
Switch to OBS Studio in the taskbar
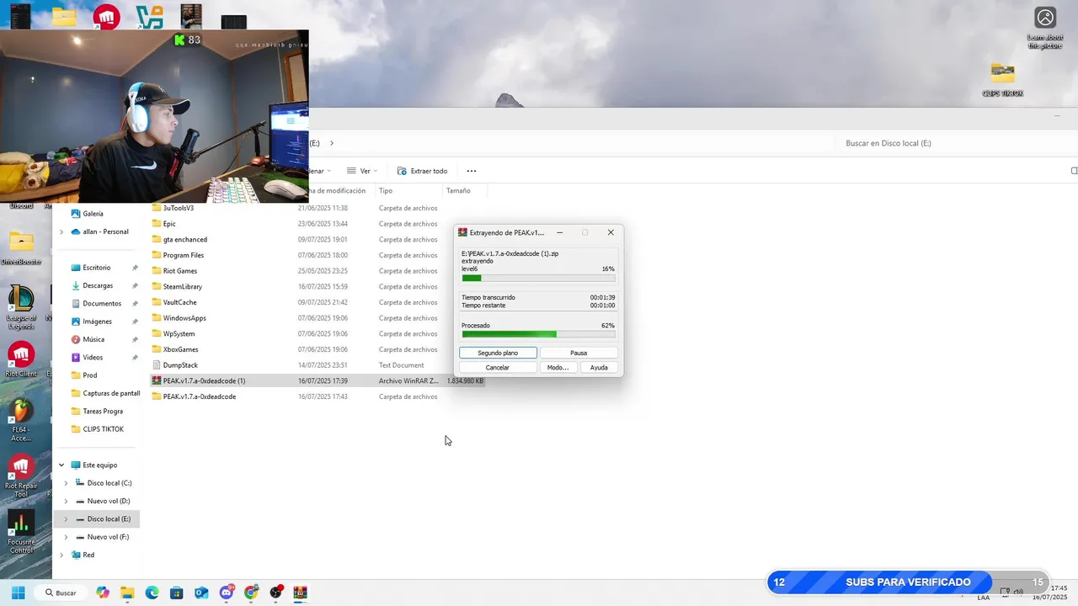(x=275, y=593)
